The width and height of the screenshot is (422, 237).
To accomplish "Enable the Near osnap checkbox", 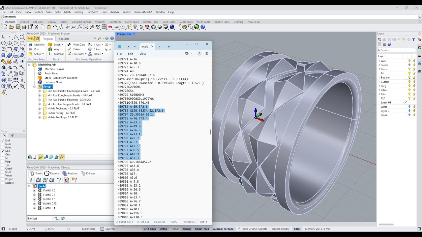I will pyautogui.click(x=3, y=144).
